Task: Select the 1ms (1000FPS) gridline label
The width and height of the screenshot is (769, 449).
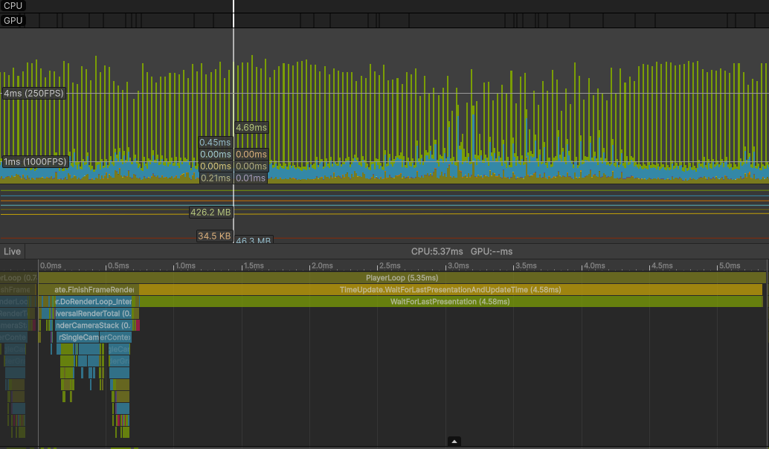Action: tap(35, 162)
